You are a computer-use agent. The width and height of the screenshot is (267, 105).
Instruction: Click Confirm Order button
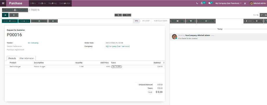(x=39, y=21)
